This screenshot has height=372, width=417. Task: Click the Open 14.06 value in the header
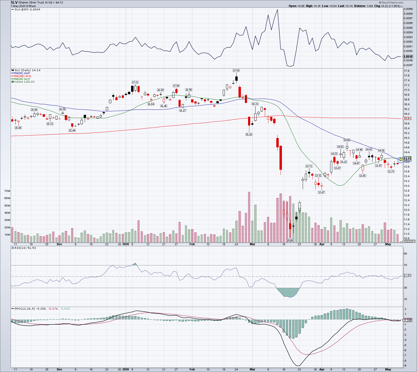pos(296,6)
